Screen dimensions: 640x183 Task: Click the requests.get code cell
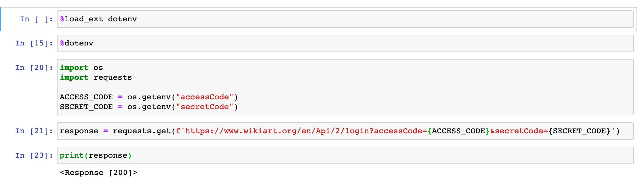pos(345,131)
